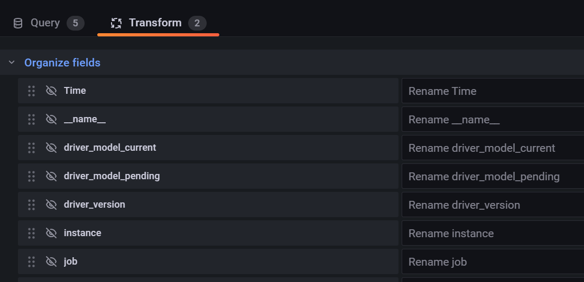
Task: Click the Rename Time input field
Action: point(493,91)
